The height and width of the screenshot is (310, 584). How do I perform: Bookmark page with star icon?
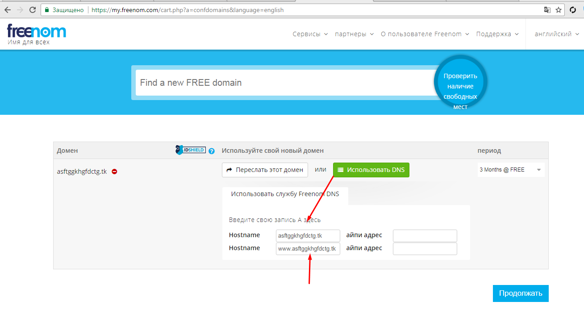click(x=559, y=9)
